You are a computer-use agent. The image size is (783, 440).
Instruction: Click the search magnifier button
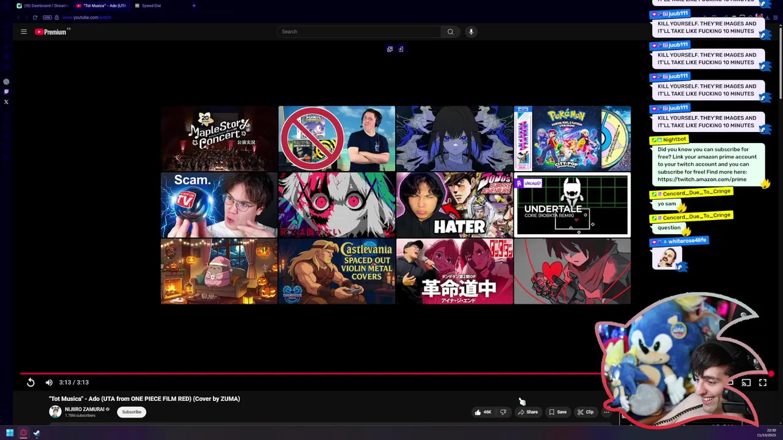pos(450,32)
